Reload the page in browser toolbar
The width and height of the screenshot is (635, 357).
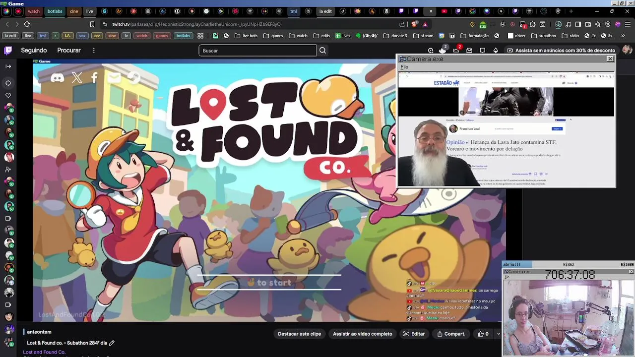click(x=27, y=24)
